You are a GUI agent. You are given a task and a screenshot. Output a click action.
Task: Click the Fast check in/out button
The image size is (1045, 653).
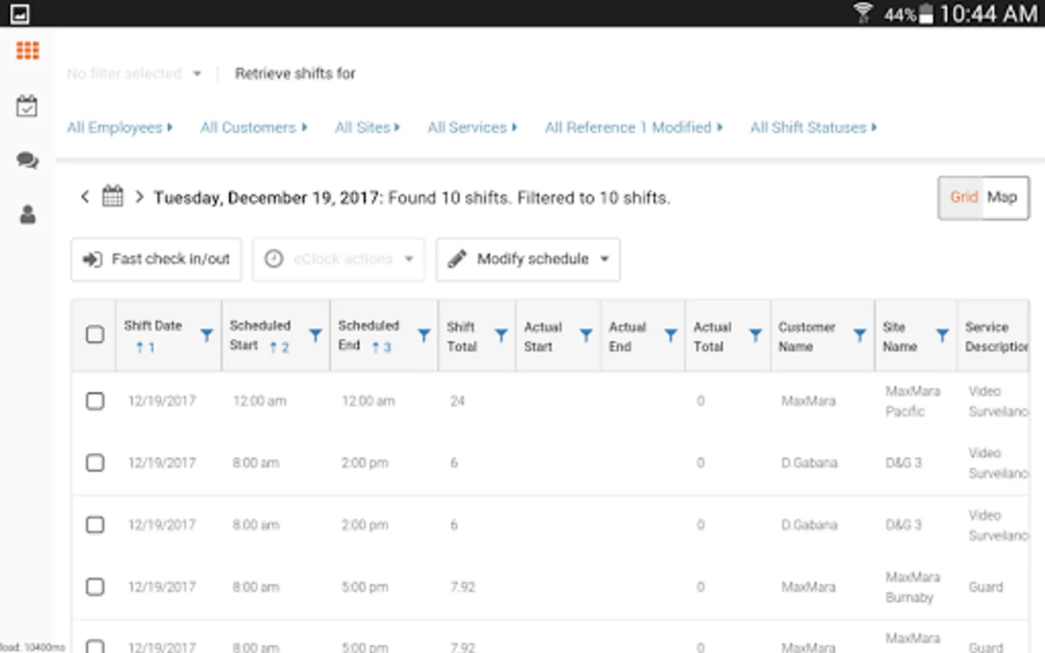coord(156,259)
